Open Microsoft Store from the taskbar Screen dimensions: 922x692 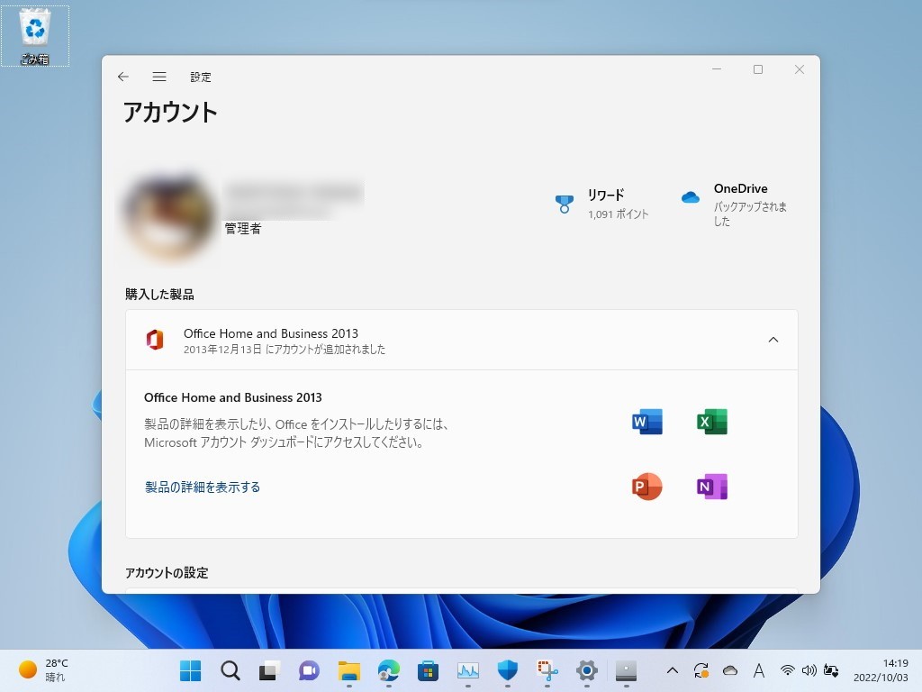pyautogui.click(x=428, y=670)
